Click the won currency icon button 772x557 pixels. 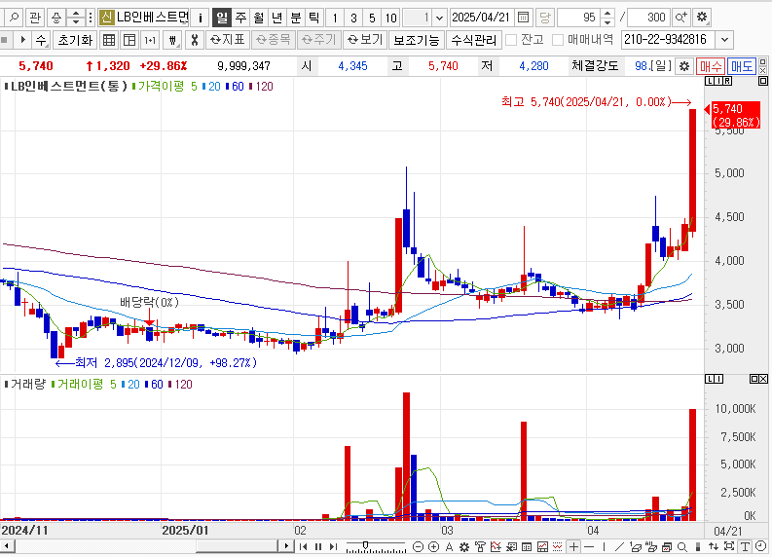click(x=172, y=40)
